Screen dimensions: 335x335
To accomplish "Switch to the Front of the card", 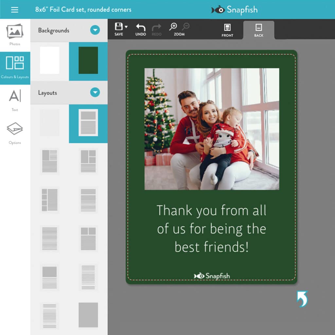I will coord(227,30).
